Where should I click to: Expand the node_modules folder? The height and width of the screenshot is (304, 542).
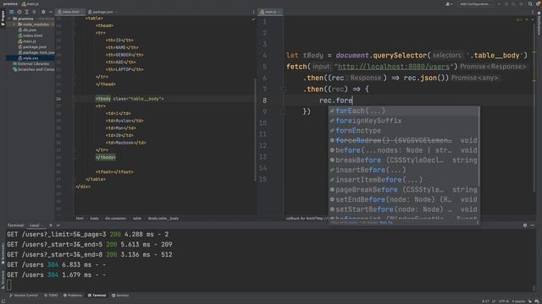coord(14,24)
